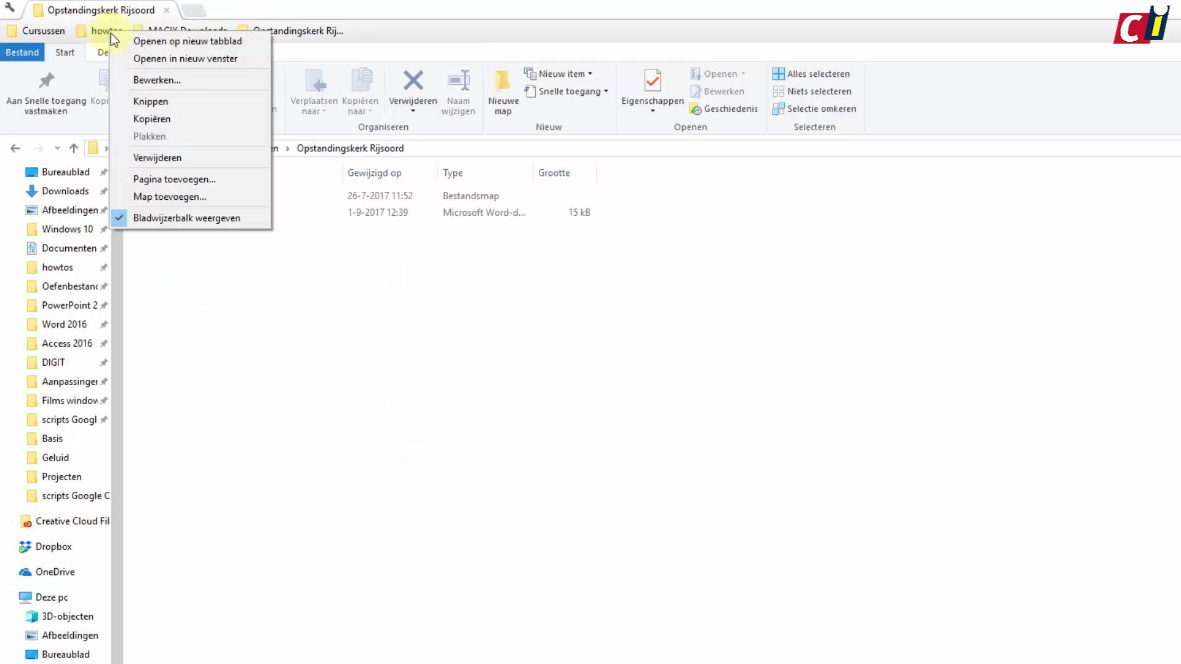The width and height of the screenshot is (1181, 664).
Task: Click the Geschiedenis history icon
Action: [695, 109]
